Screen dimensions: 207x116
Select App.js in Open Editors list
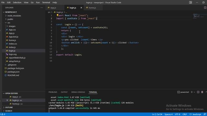(x=15, y=97)
